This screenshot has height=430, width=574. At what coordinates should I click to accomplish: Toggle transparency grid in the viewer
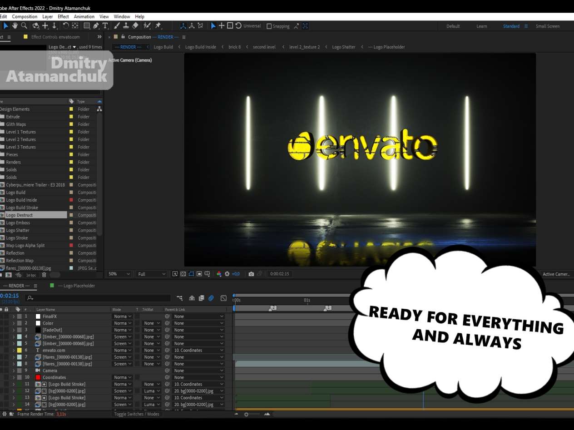tap(183, 274)
